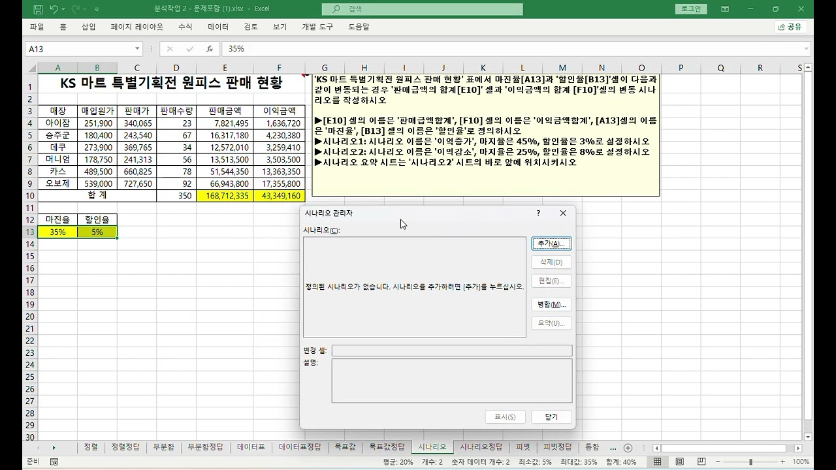Click the 공유 share button
The width and height of the screenshot is (836, 470).
790,27
